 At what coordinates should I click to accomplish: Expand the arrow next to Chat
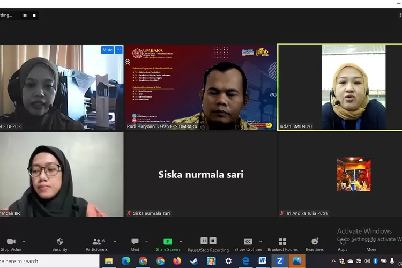(146, 241)
